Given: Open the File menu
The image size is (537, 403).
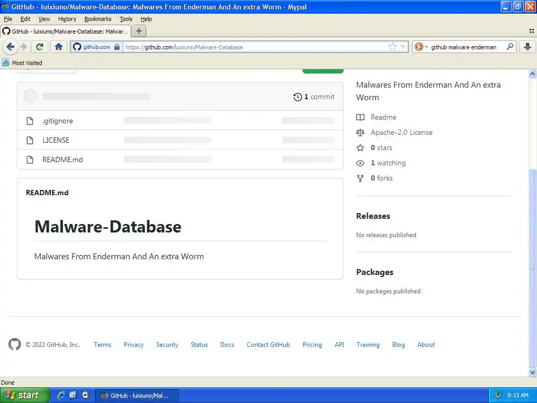Looking at the screenshot, I should pyautogui.click(x=7, y=19).
